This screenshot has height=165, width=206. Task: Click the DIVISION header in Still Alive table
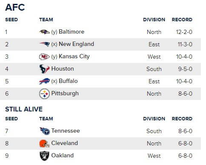tap(154, 119)
